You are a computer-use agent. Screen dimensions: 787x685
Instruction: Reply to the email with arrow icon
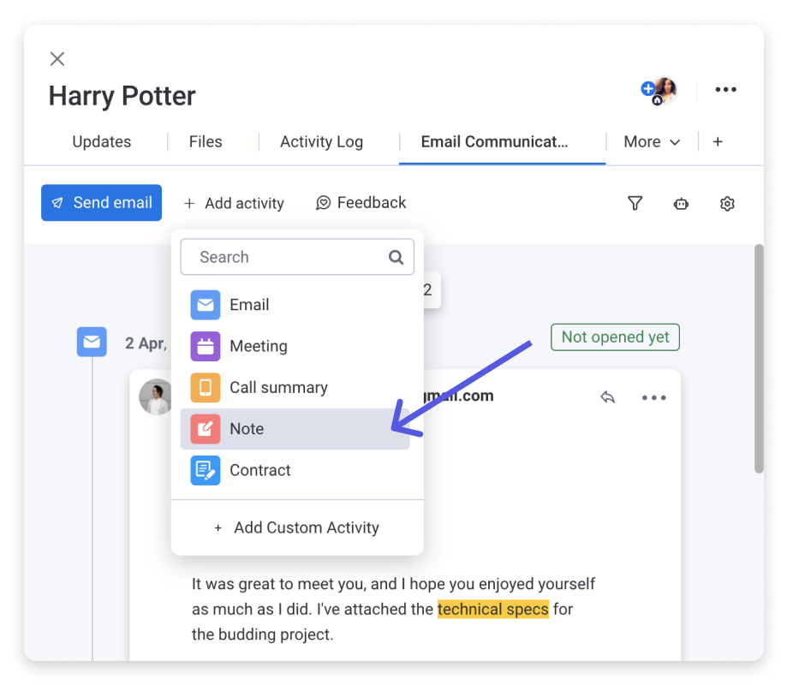point(608,397)
